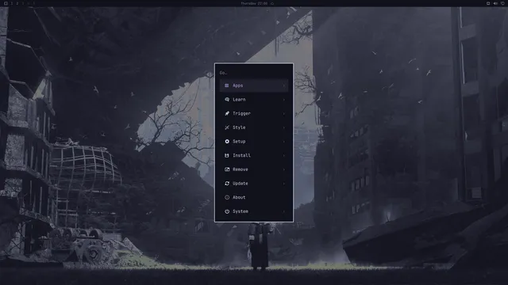The image size is (508, 285).
Task: Click the rightmost tray icon in top bar
Action: pos(502,3)
